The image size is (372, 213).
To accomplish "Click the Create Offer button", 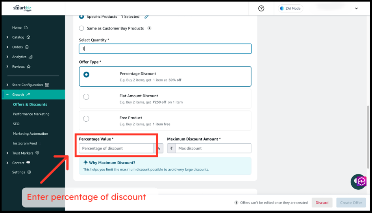I will click(x=351, y=203).
